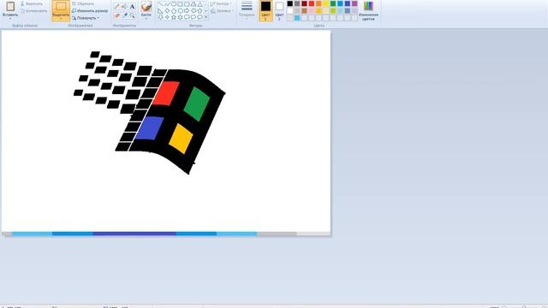Screen dimensions: 548x308
Task: Open the dropdown arrow under Вставить
Action: pos(10,19)
